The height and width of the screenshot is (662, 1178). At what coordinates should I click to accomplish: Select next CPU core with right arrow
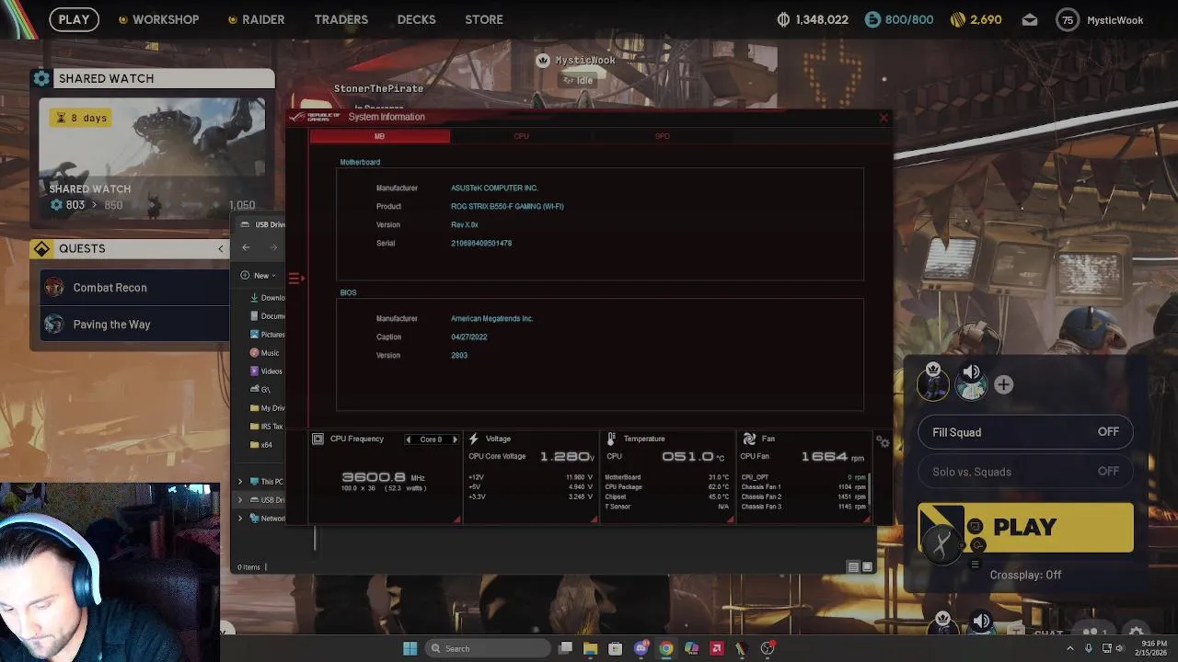pos(455,439)
